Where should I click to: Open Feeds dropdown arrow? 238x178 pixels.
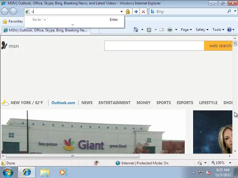[156, 30]
